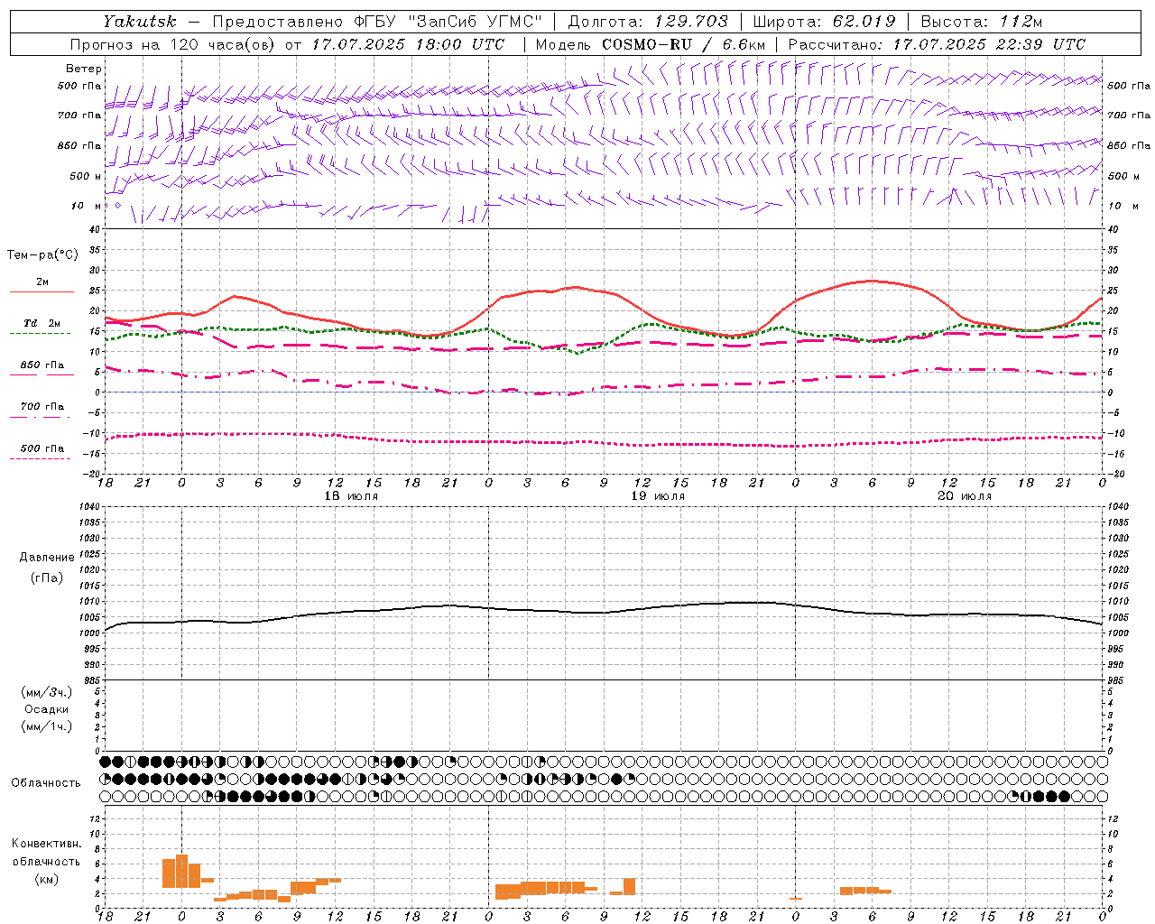
Task: Click the dotted pink swatch under legend '500 гПа'
Action: pos(41,458)
